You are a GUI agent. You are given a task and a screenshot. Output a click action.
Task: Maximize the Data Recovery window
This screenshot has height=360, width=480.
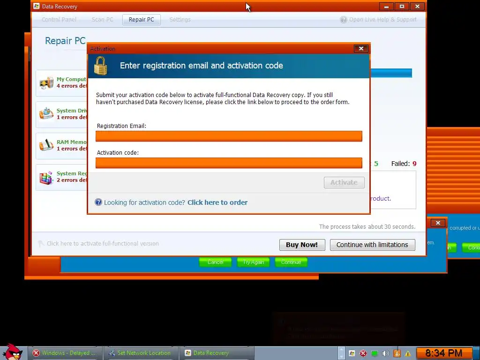[402, 7]
